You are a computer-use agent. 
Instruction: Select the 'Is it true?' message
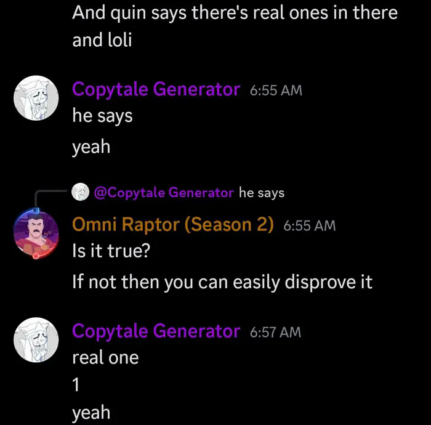pos(111,251)
